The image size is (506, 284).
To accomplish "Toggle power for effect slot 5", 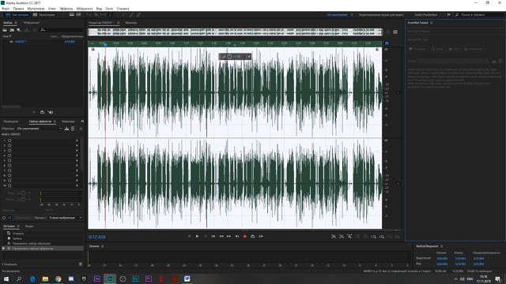I will (9, 160).
